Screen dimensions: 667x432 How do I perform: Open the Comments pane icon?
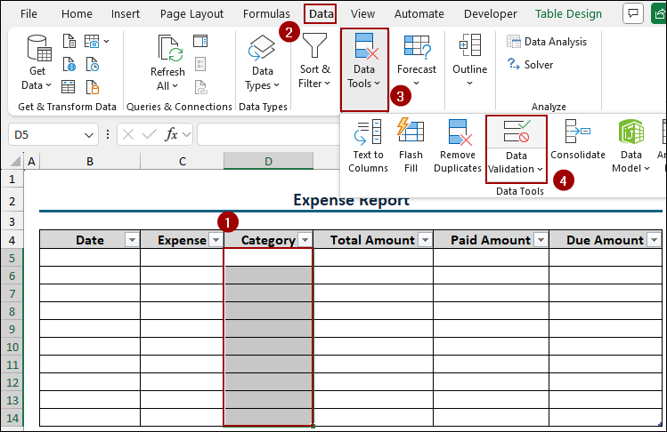click(x=633, y=13)
